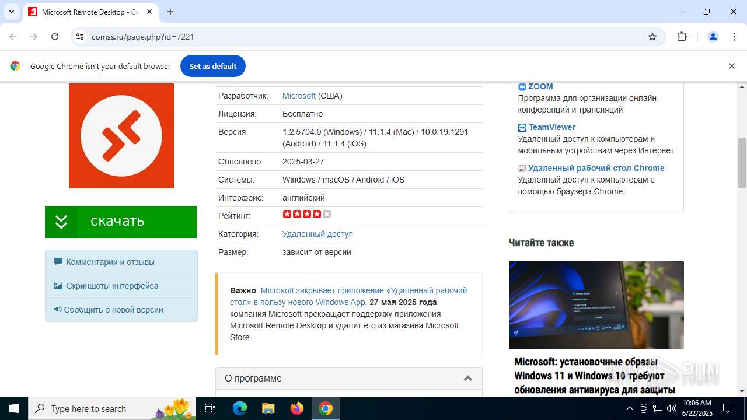Click Windows / macOS / Android / iOS text
Screen dimensions: 747x420
click(x=343, y=180)
